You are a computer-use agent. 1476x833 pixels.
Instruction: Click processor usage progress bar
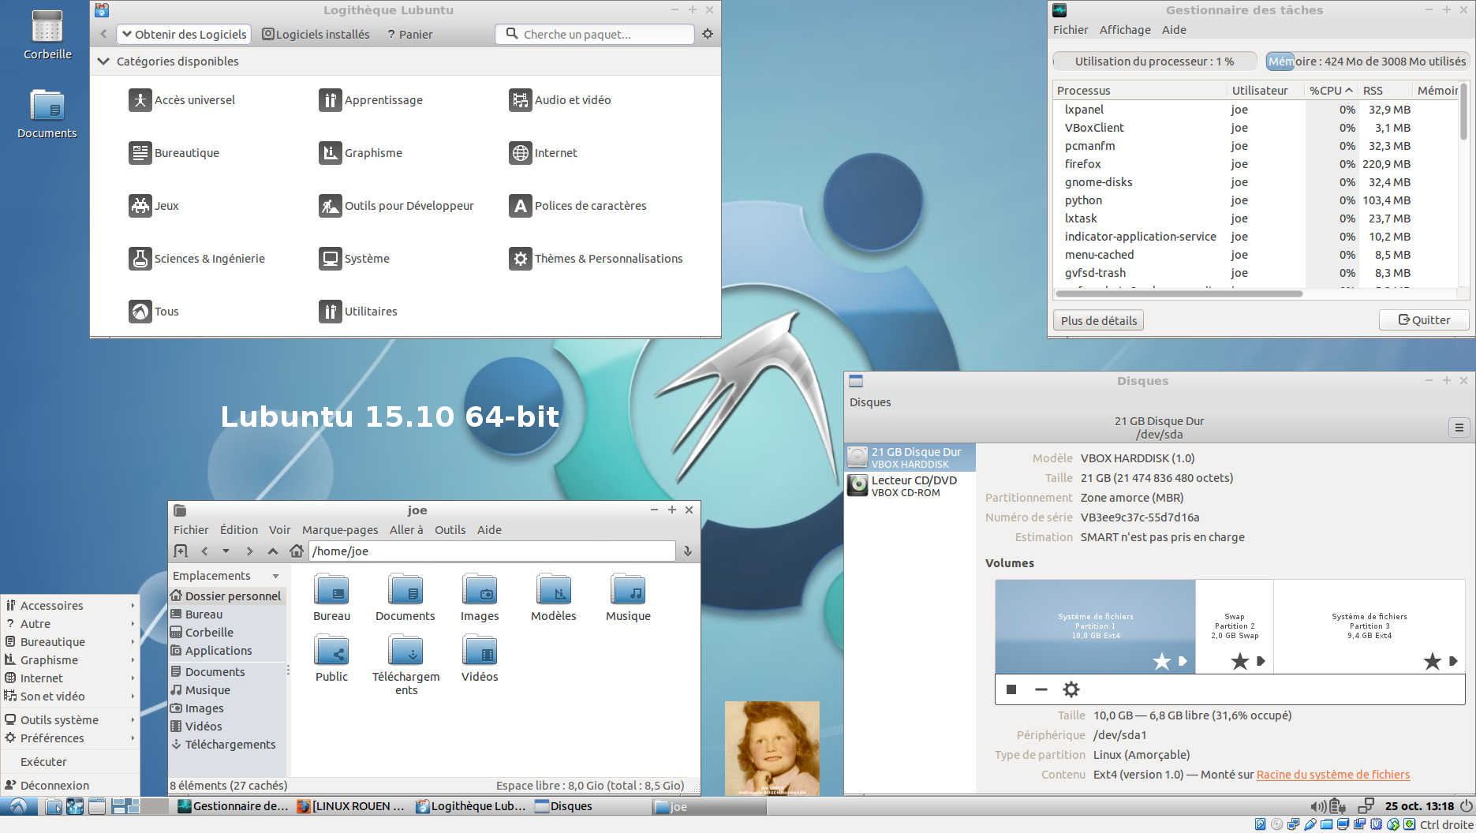click(x=1154, y=62)
